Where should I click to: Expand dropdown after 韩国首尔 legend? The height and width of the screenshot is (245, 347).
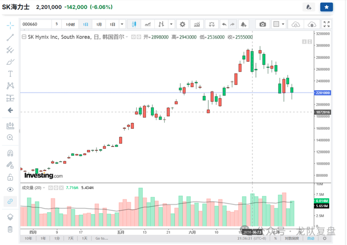click(127, 37)
